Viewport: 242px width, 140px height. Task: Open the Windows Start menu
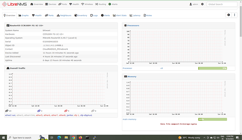(4, 138)
